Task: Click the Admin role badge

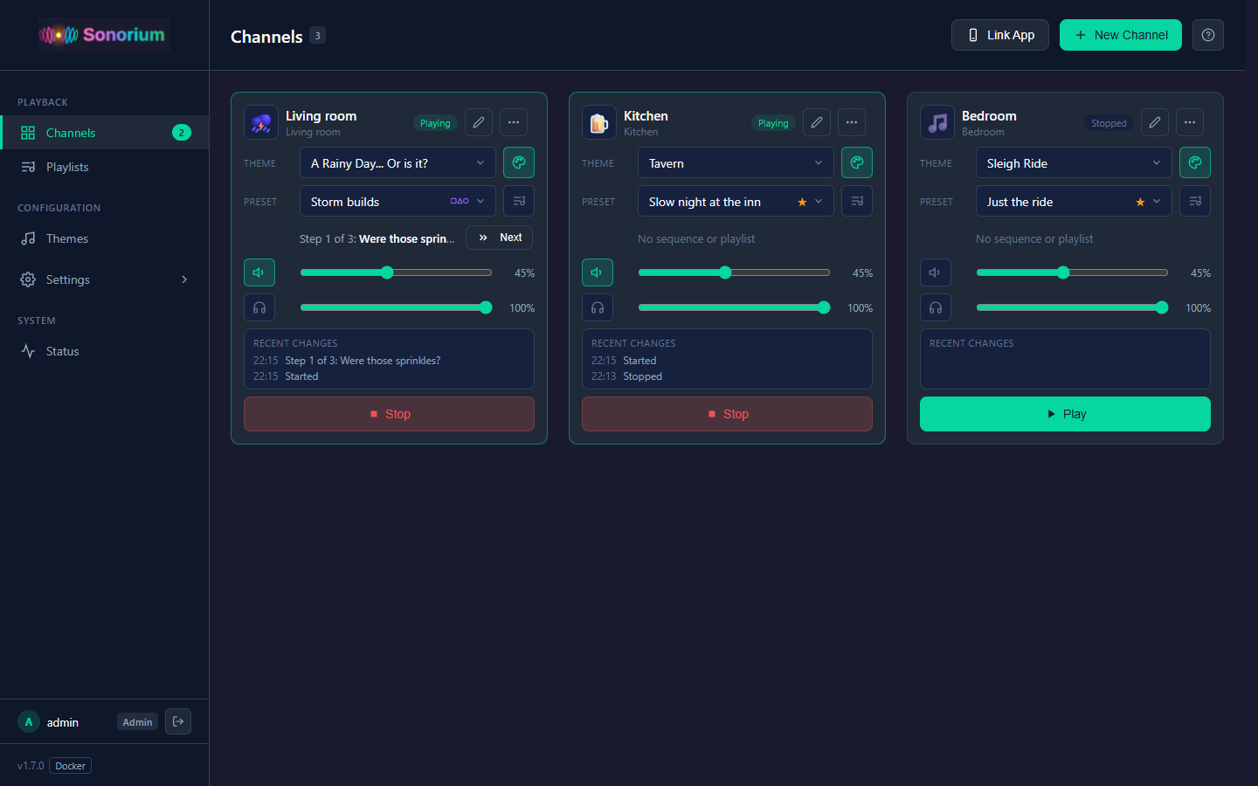Action: 137,722
